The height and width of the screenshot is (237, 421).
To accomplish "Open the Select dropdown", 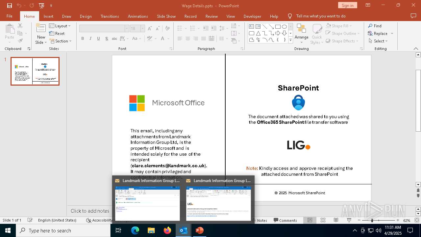I will tap(378, 41).
